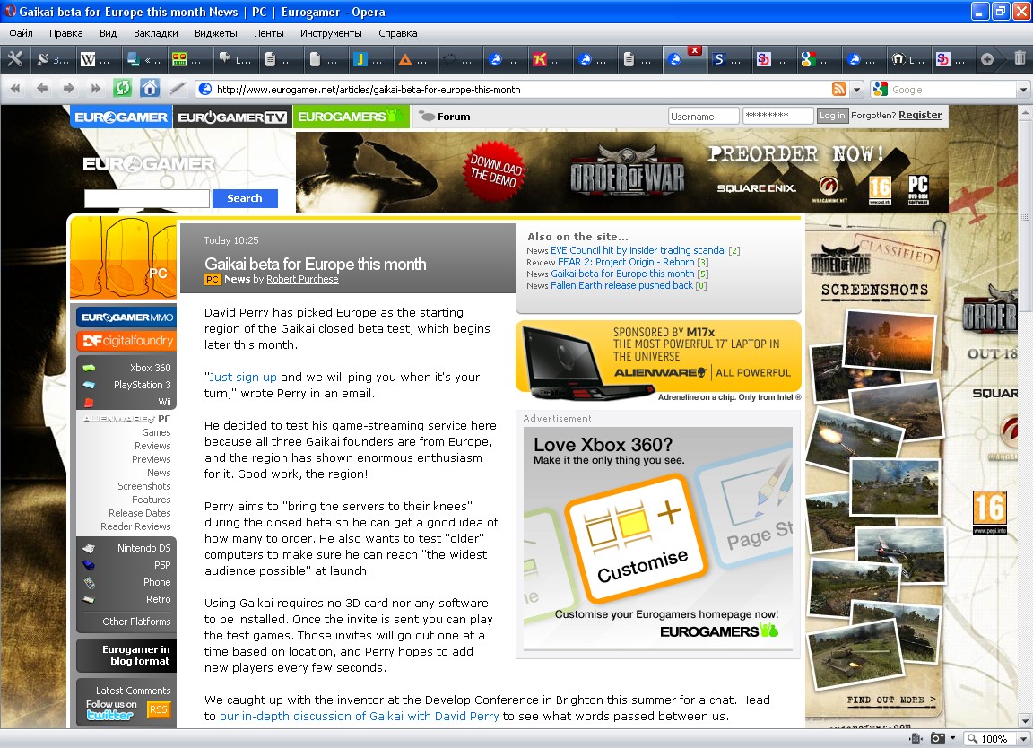
Task: Focus the Eurogamer site search box
Action: pyautogui.click(x=147, y=197)
